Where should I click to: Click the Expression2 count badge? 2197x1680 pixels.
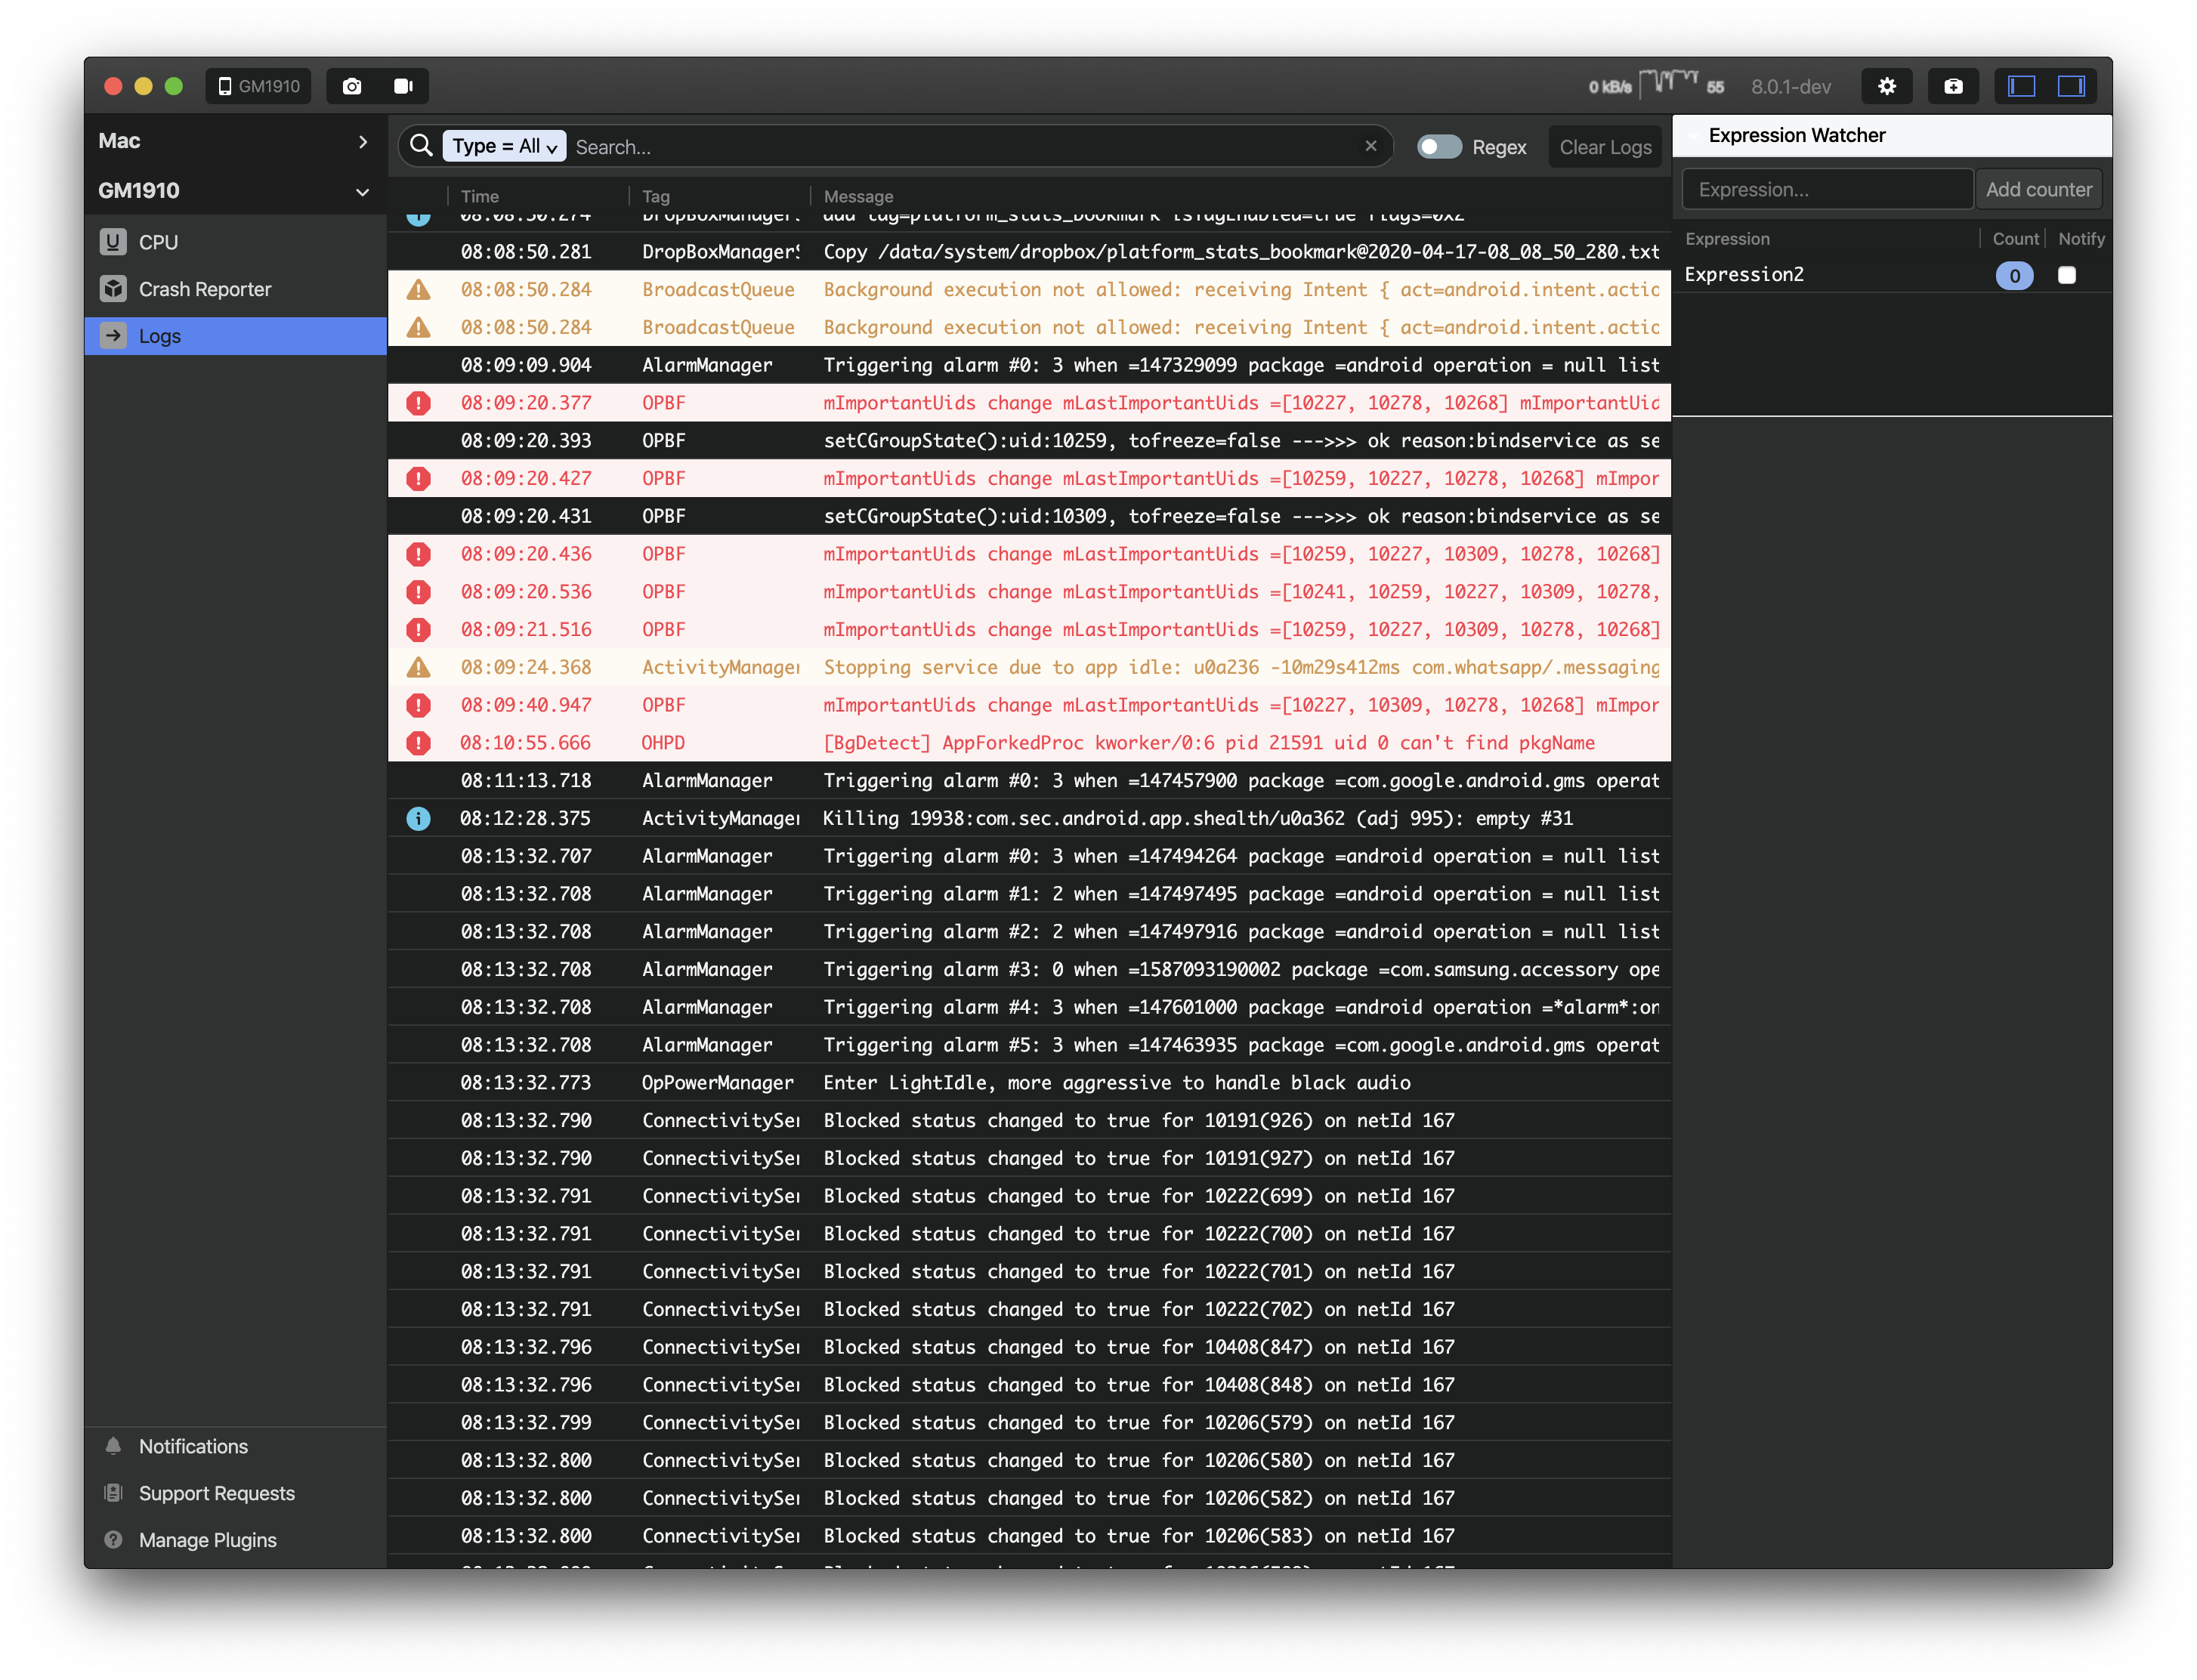[x=2014, y=275]
